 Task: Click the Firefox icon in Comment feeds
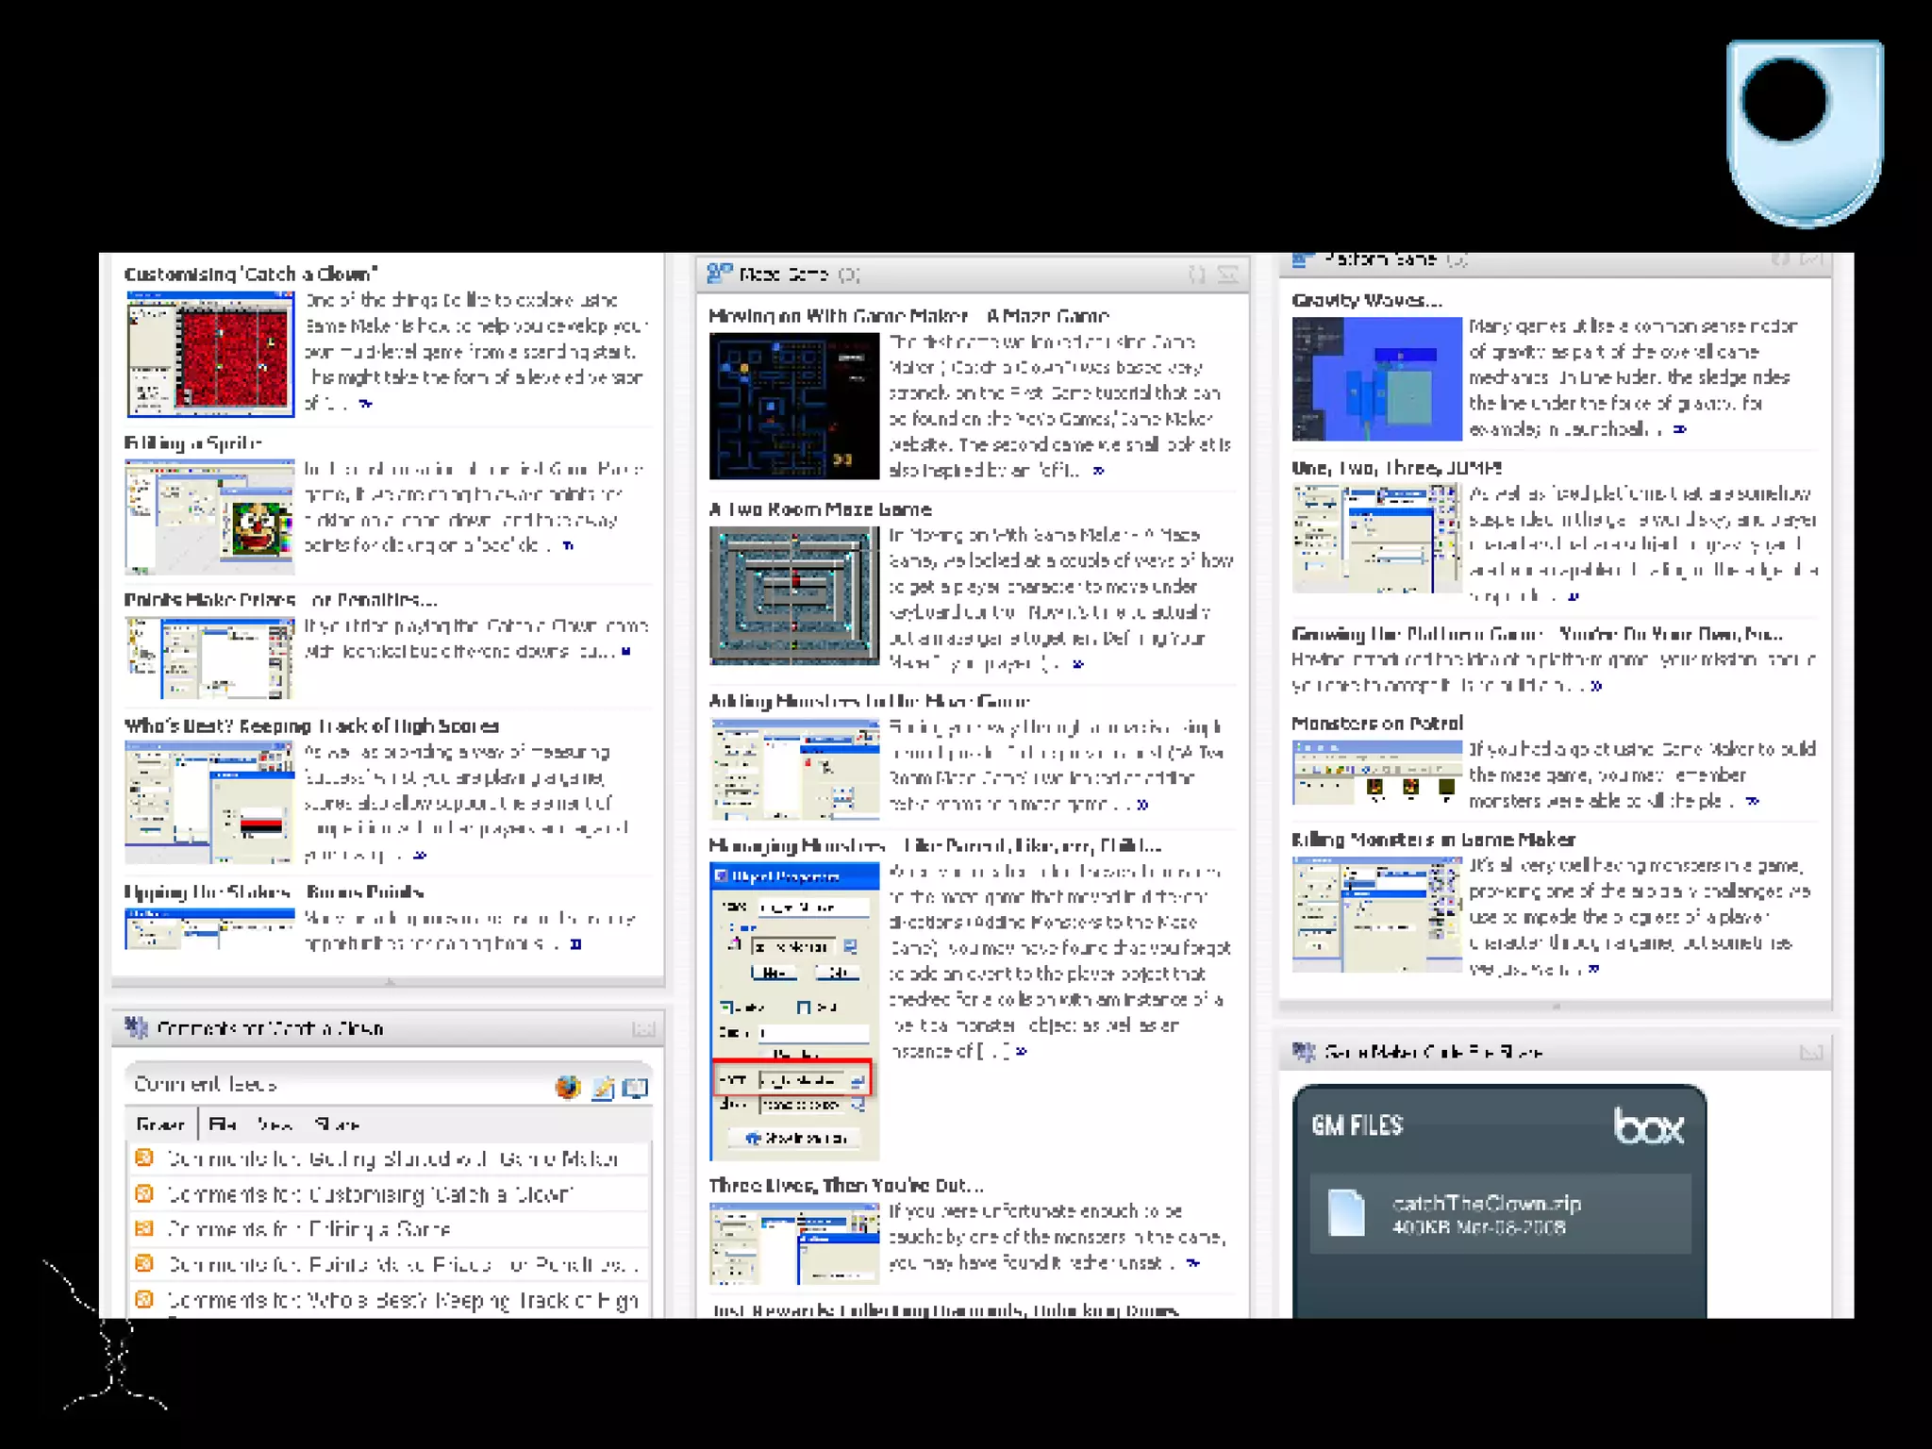coord(568,1087)
